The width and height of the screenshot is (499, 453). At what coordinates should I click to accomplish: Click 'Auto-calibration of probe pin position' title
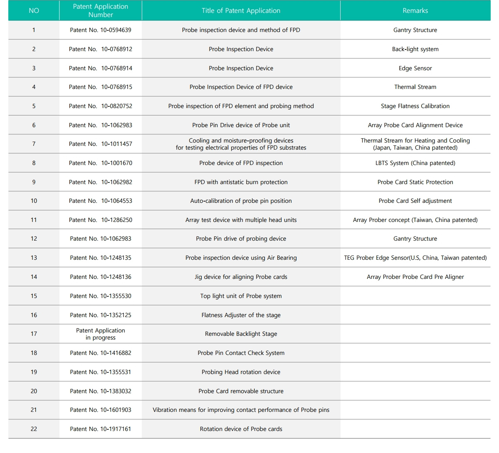(x=241, y=201)
